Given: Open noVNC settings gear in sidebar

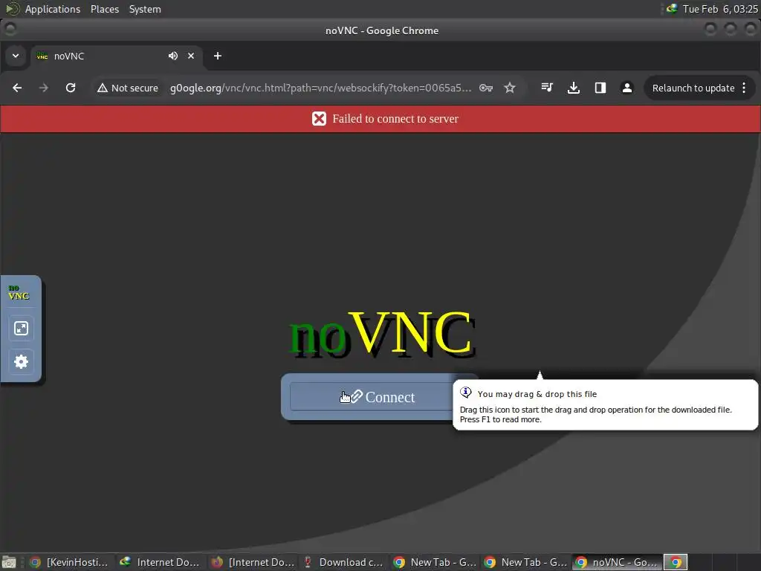Looking at the screenshot, I should click(21, 361).
